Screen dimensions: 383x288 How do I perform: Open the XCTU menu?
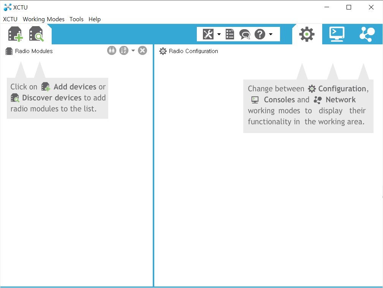10,19
